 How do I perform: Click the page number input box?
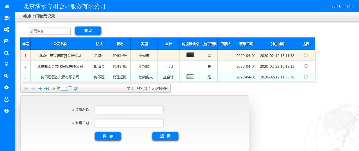(64, 88)
